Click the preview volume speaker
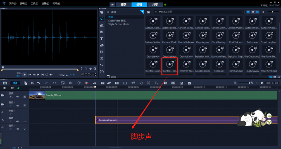Image resolution: width=281 pixels, height=149 pixels. click(51, 74)
